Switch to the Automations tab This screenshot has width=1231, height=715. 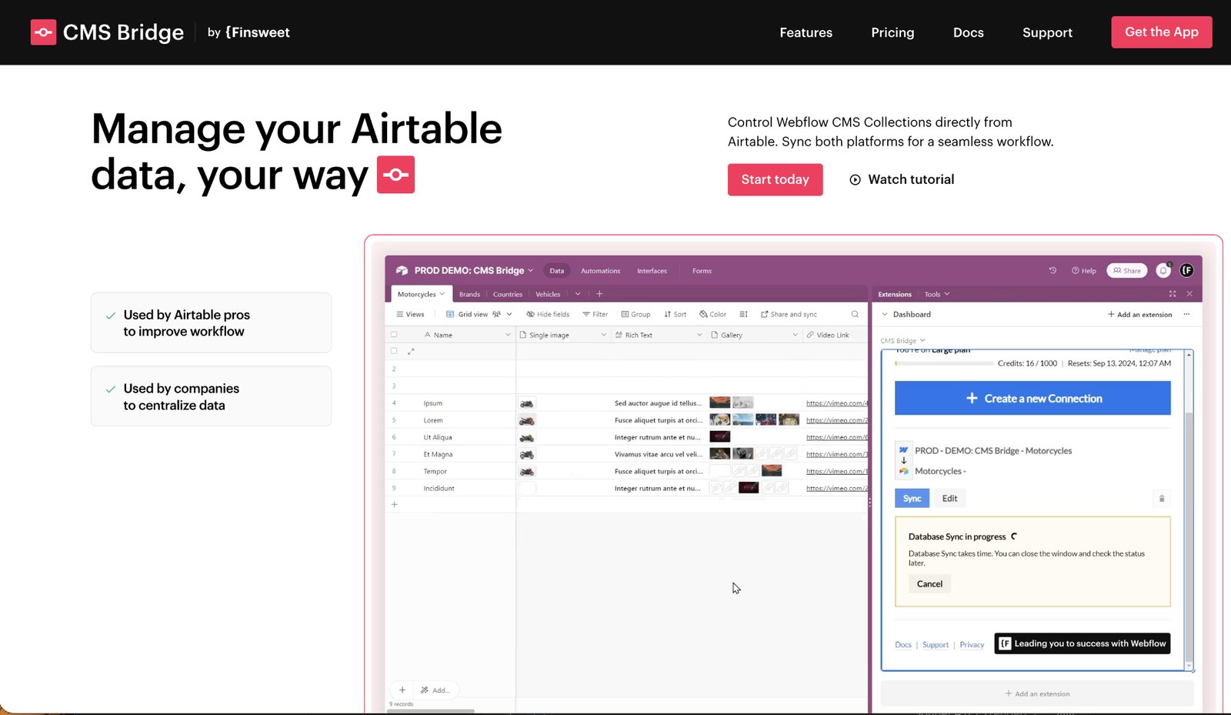(600, 271)
